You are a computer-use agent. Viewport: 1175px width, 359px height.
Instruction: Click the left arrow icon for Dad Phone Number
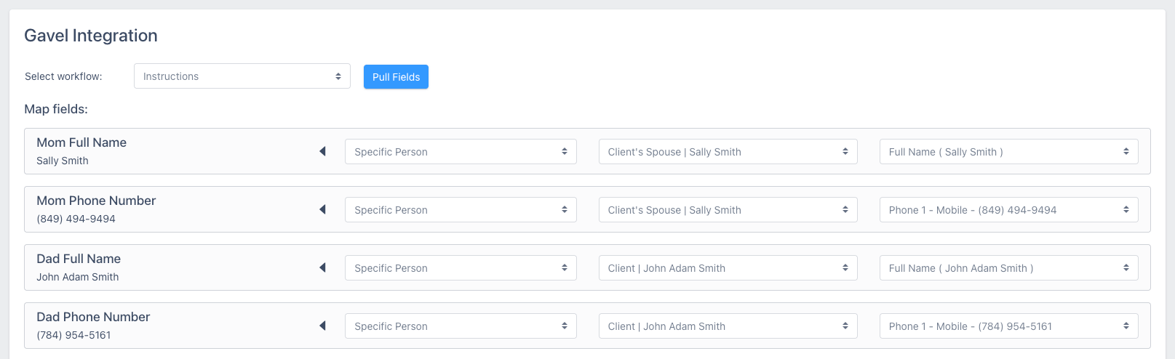click(x=322, y=326)
